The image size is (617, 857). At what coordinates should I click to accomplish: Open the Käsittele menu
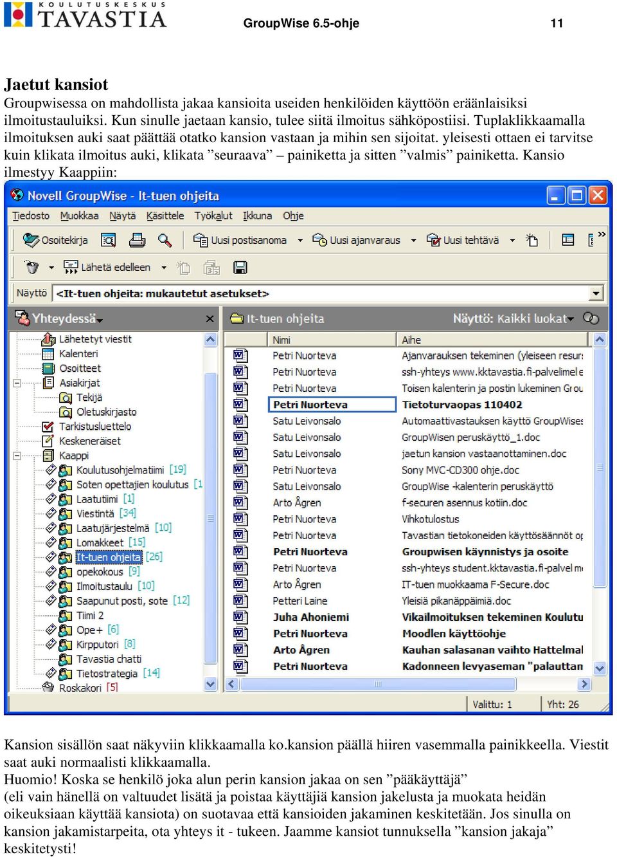click(x=165, y=216)
